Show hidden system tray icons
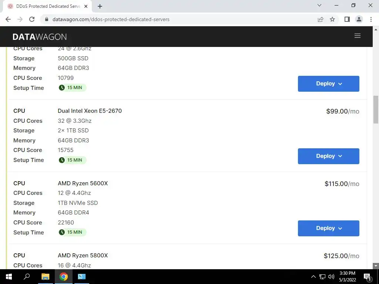379x284 pixels. tap(313, 277)
